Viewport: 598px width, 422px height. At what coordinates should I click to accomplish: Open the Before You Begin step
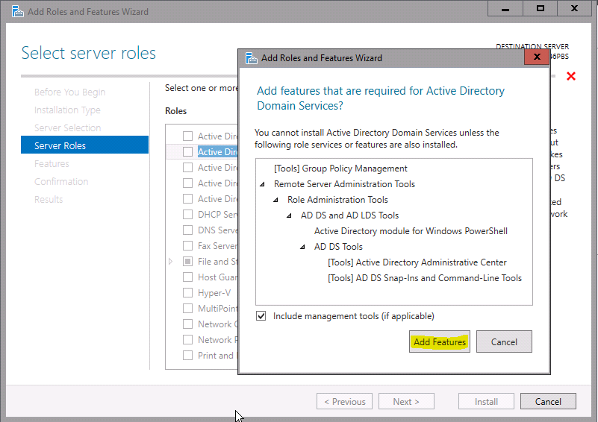pyautogui.click(x=69, y=92)
